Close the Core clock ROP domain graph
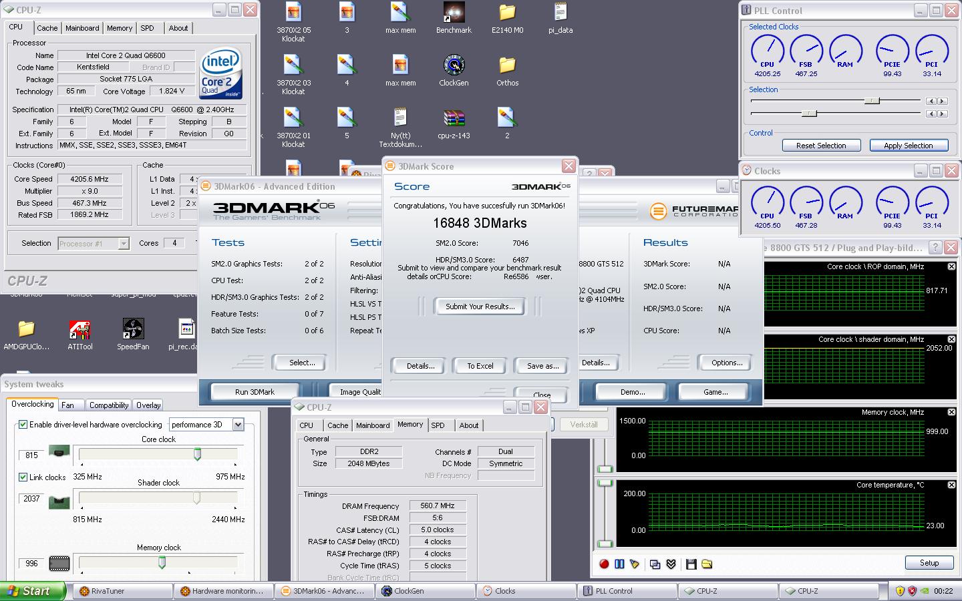 [951, 266]
